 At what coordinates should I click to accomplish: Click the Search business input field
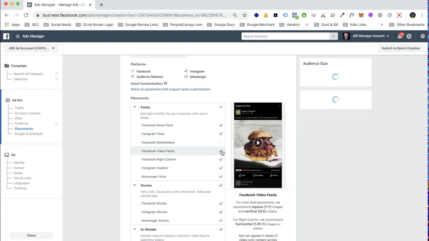point(286,36)
